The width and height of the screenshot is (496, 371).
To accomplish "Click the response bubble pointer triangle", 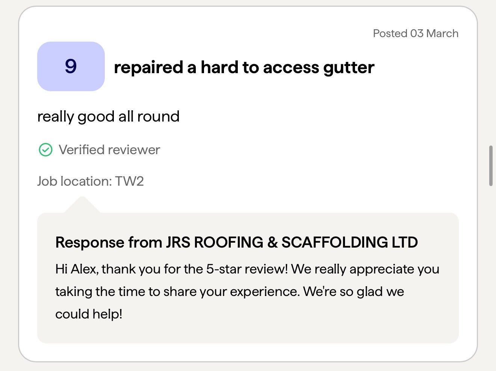I will pyautogui.click(x=82, y=204).
